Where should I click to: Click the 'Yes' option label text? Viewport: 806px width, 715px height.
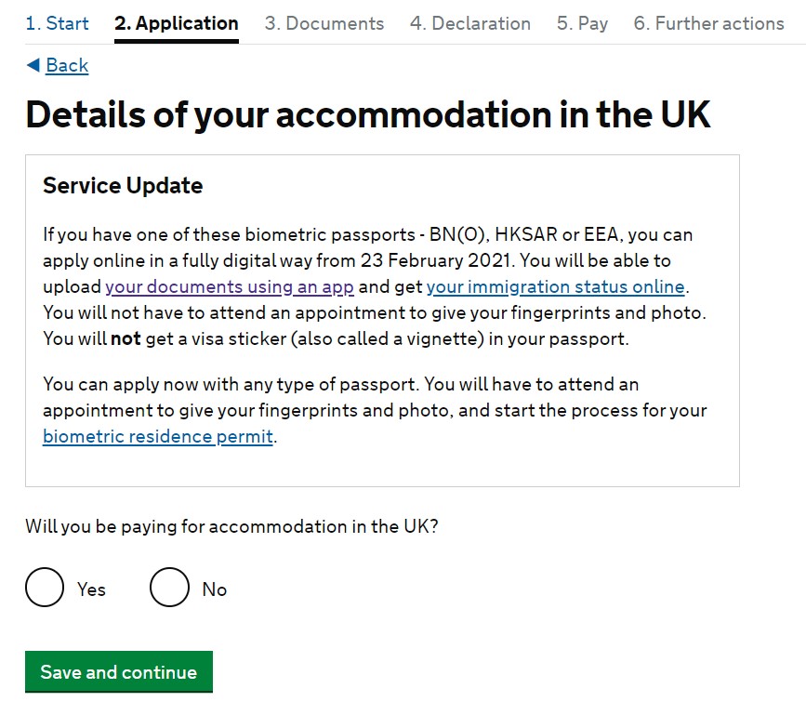click(x=91, y=589)
